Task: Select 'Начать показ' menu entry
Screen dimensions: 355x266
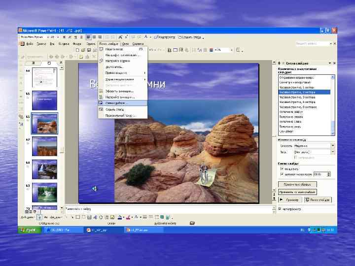Action: pyautogui.click(x=123, y=49)
